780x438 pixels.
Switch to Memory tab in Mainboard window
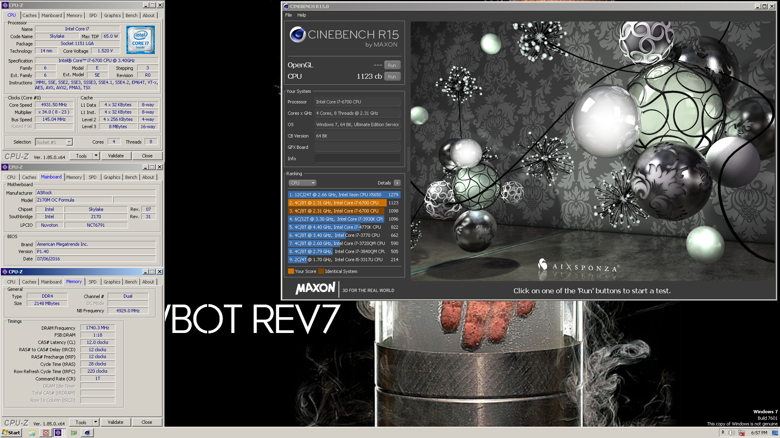[x=74, y=177]
